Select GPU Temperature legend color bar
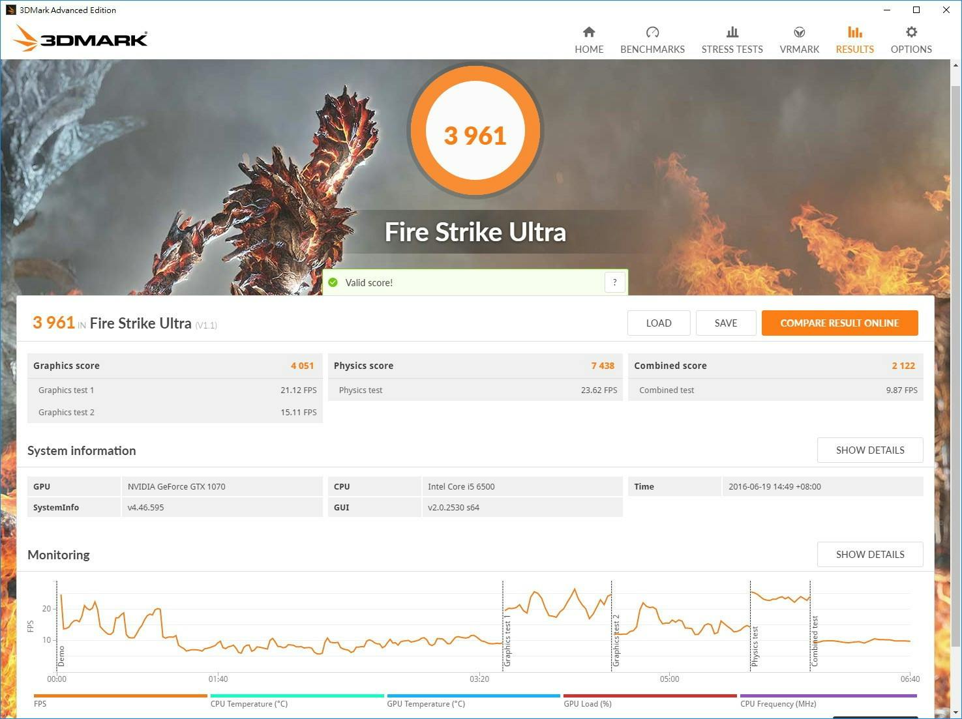 [x=473, y=696]
